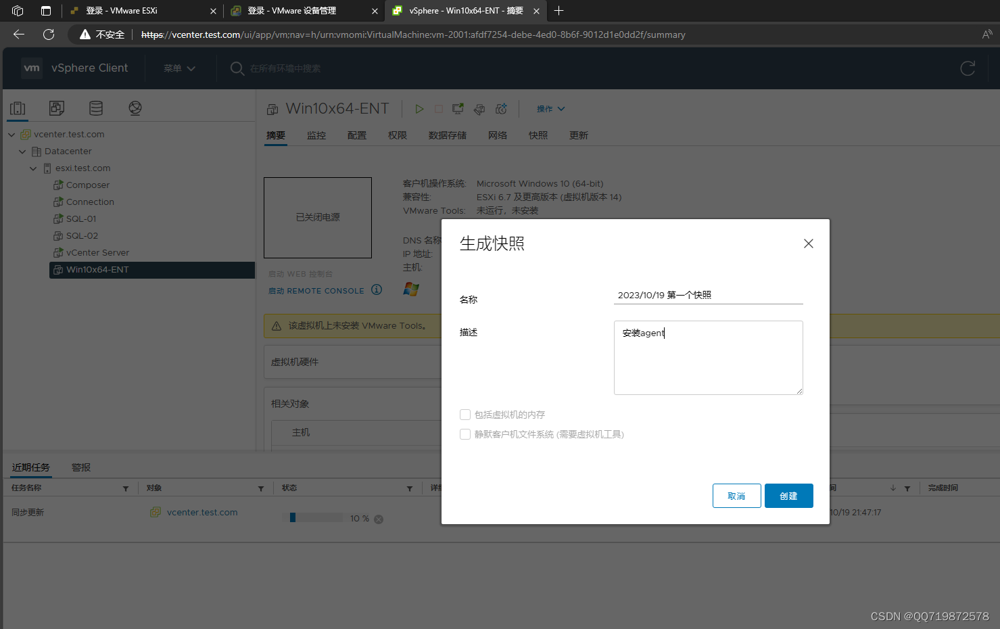This screenshot has height=629, width=1000.
Task: Open the 菜单 dropdown menu
Action: (179, 68)
